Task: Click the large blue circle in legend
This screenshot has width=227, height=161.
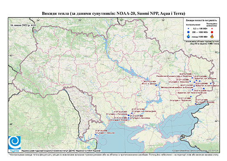Action: pos(189,32)
